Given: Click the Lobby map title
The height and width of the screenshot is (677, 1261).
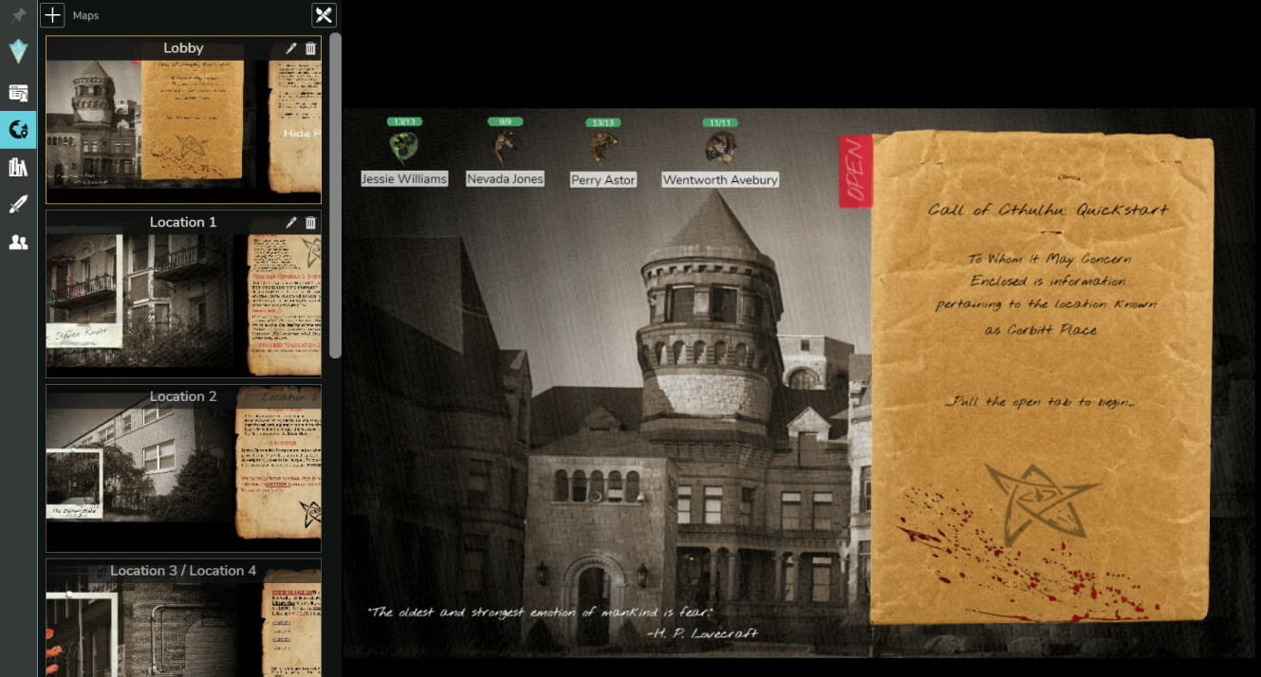Looking at the screenshot, I should [x=183, y=48].
